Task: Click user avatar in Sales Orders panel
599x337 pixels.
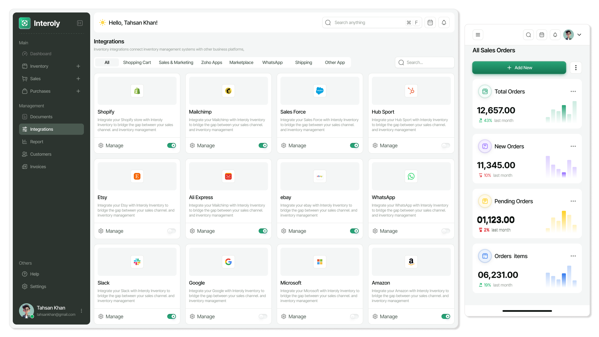Action: click(568, 35)
